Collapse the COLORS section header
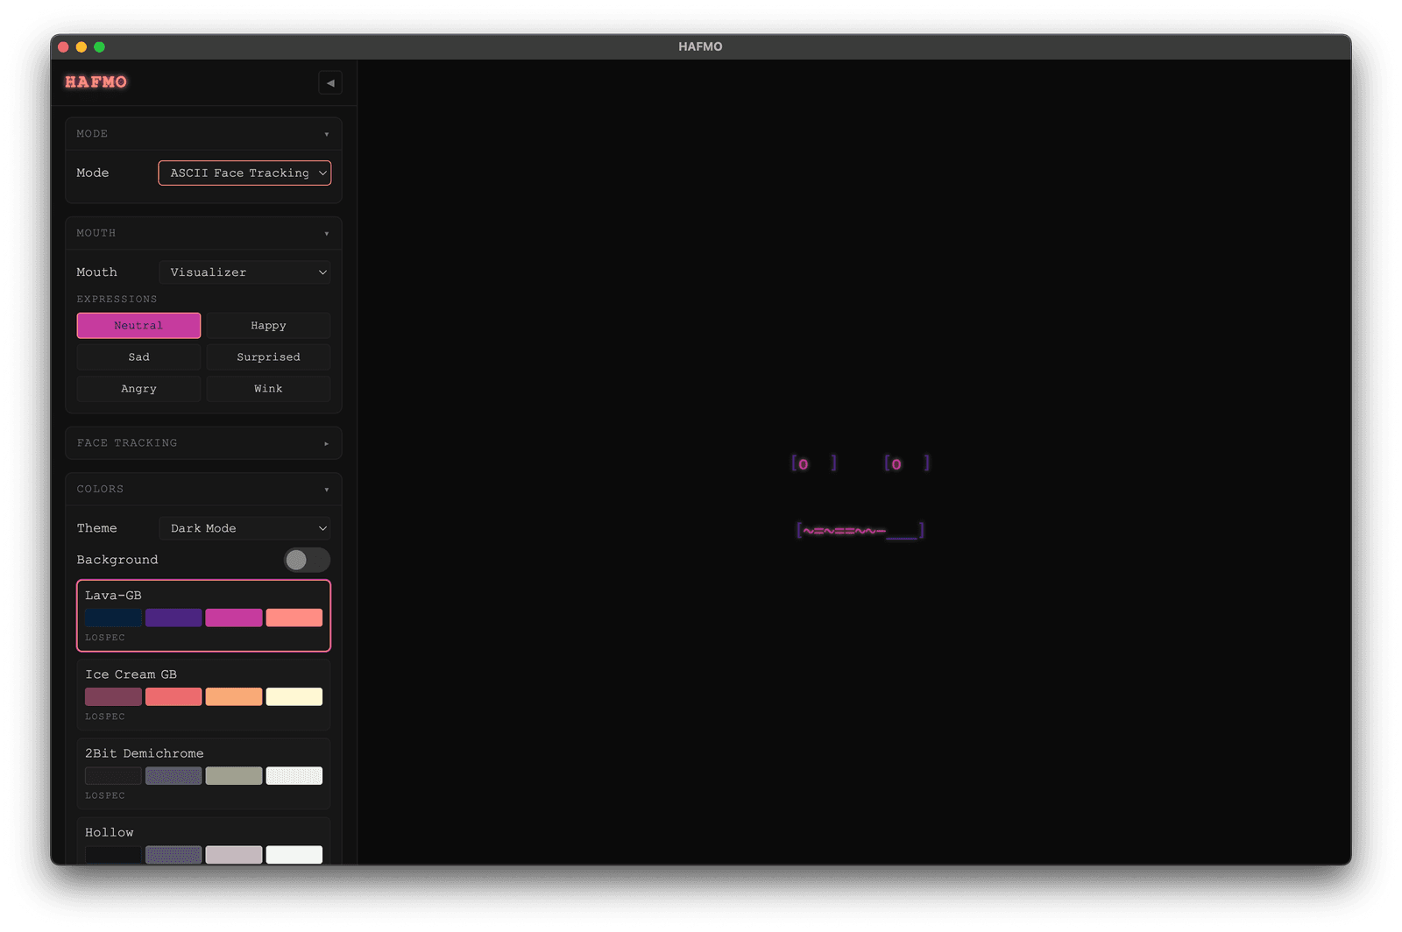 click(203, 490)
